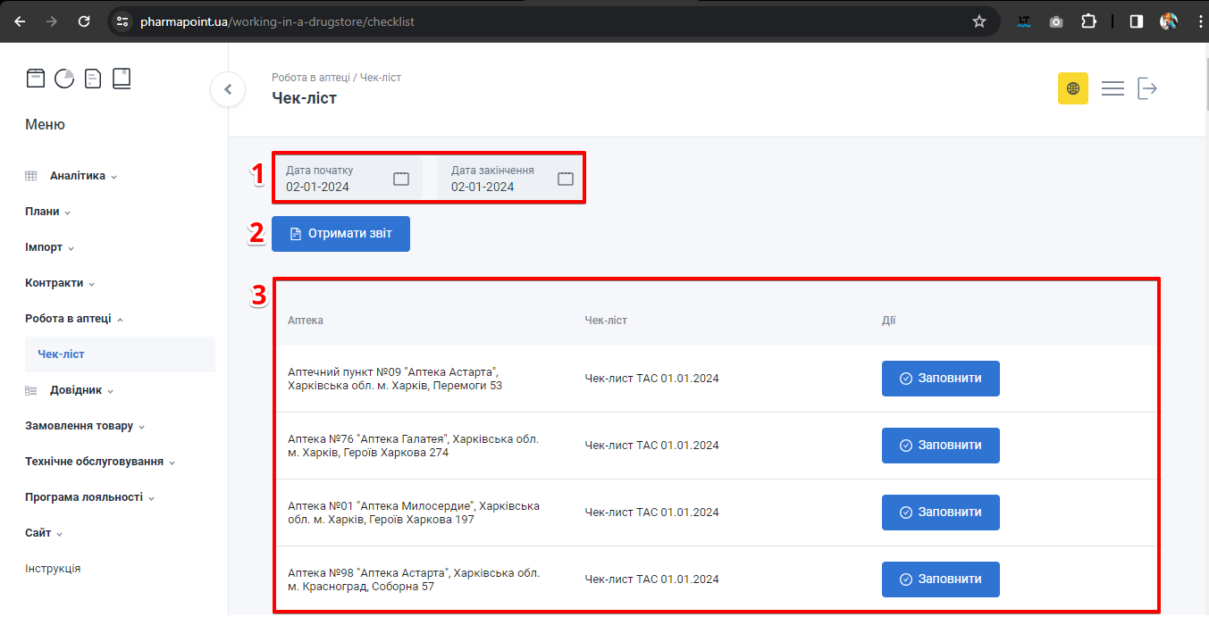The height and width of the screenshot is (617, 1209).
Task: Click the document icon in sidebar header
Action: (x=93, y=79)
